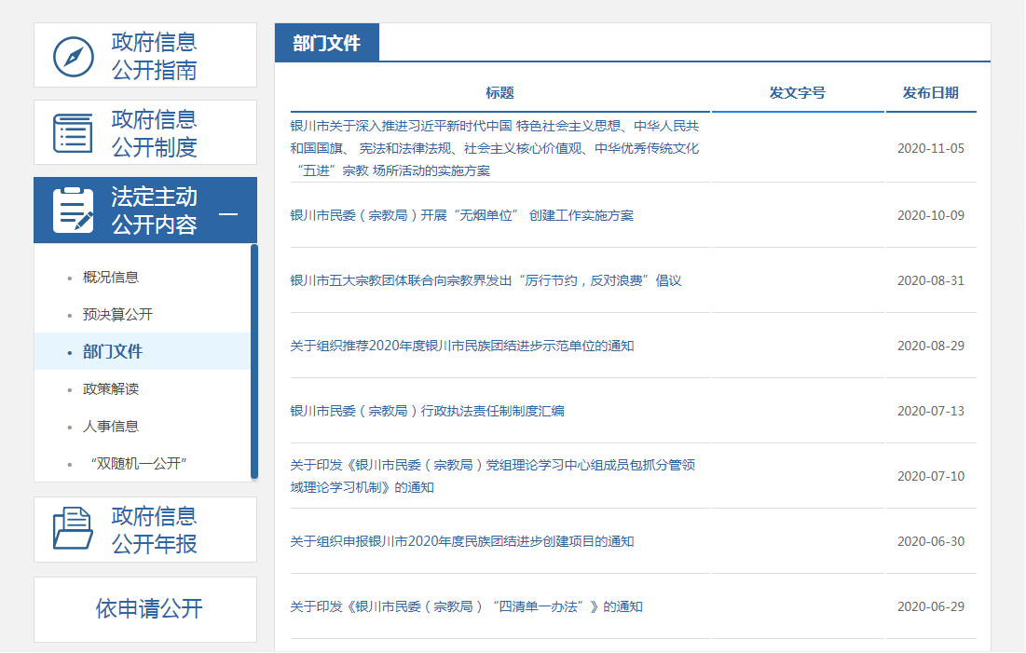
Task: Select 部门文件 submenu item
Action: pyautogui.click(x=113, y=352)
